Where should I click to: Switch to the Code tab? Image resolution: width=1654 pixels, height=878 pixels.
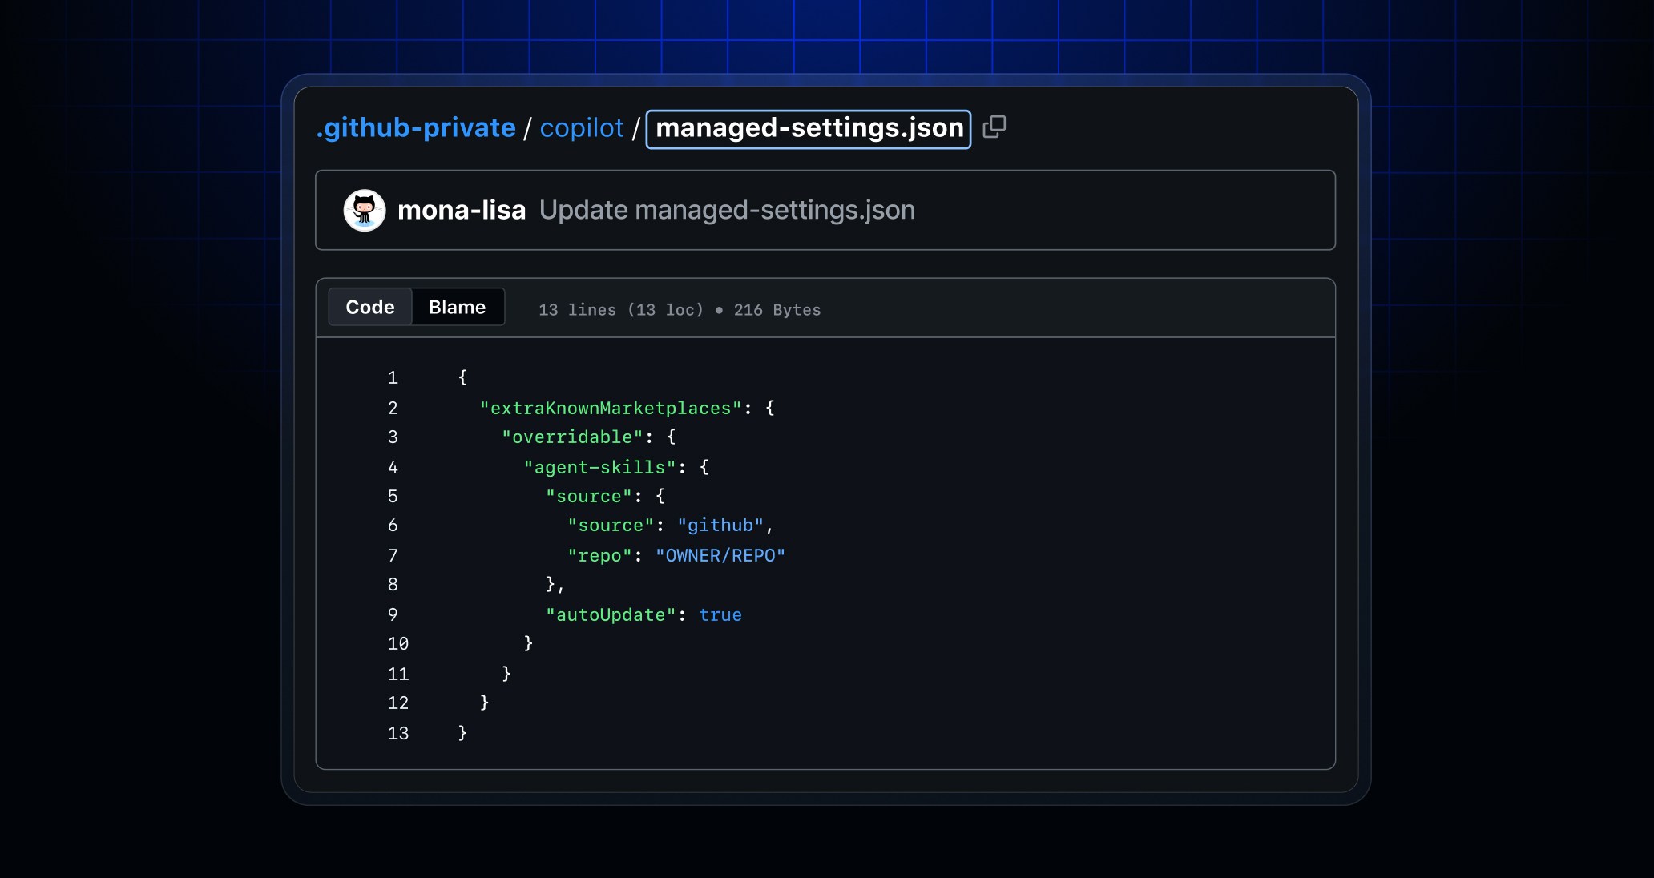(370, 307)
